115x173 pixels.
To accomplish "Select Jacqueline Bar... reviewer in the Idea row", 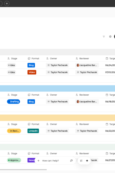I will tap(87, 65).
